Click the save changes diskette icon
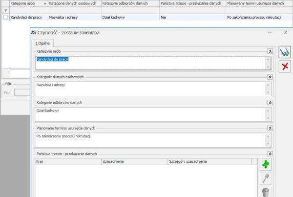 (284, 52)
